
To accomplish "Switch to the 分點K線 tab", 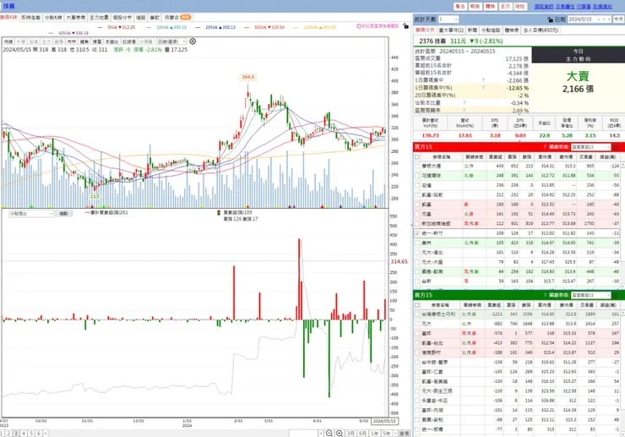I will (x=53, y=18).
